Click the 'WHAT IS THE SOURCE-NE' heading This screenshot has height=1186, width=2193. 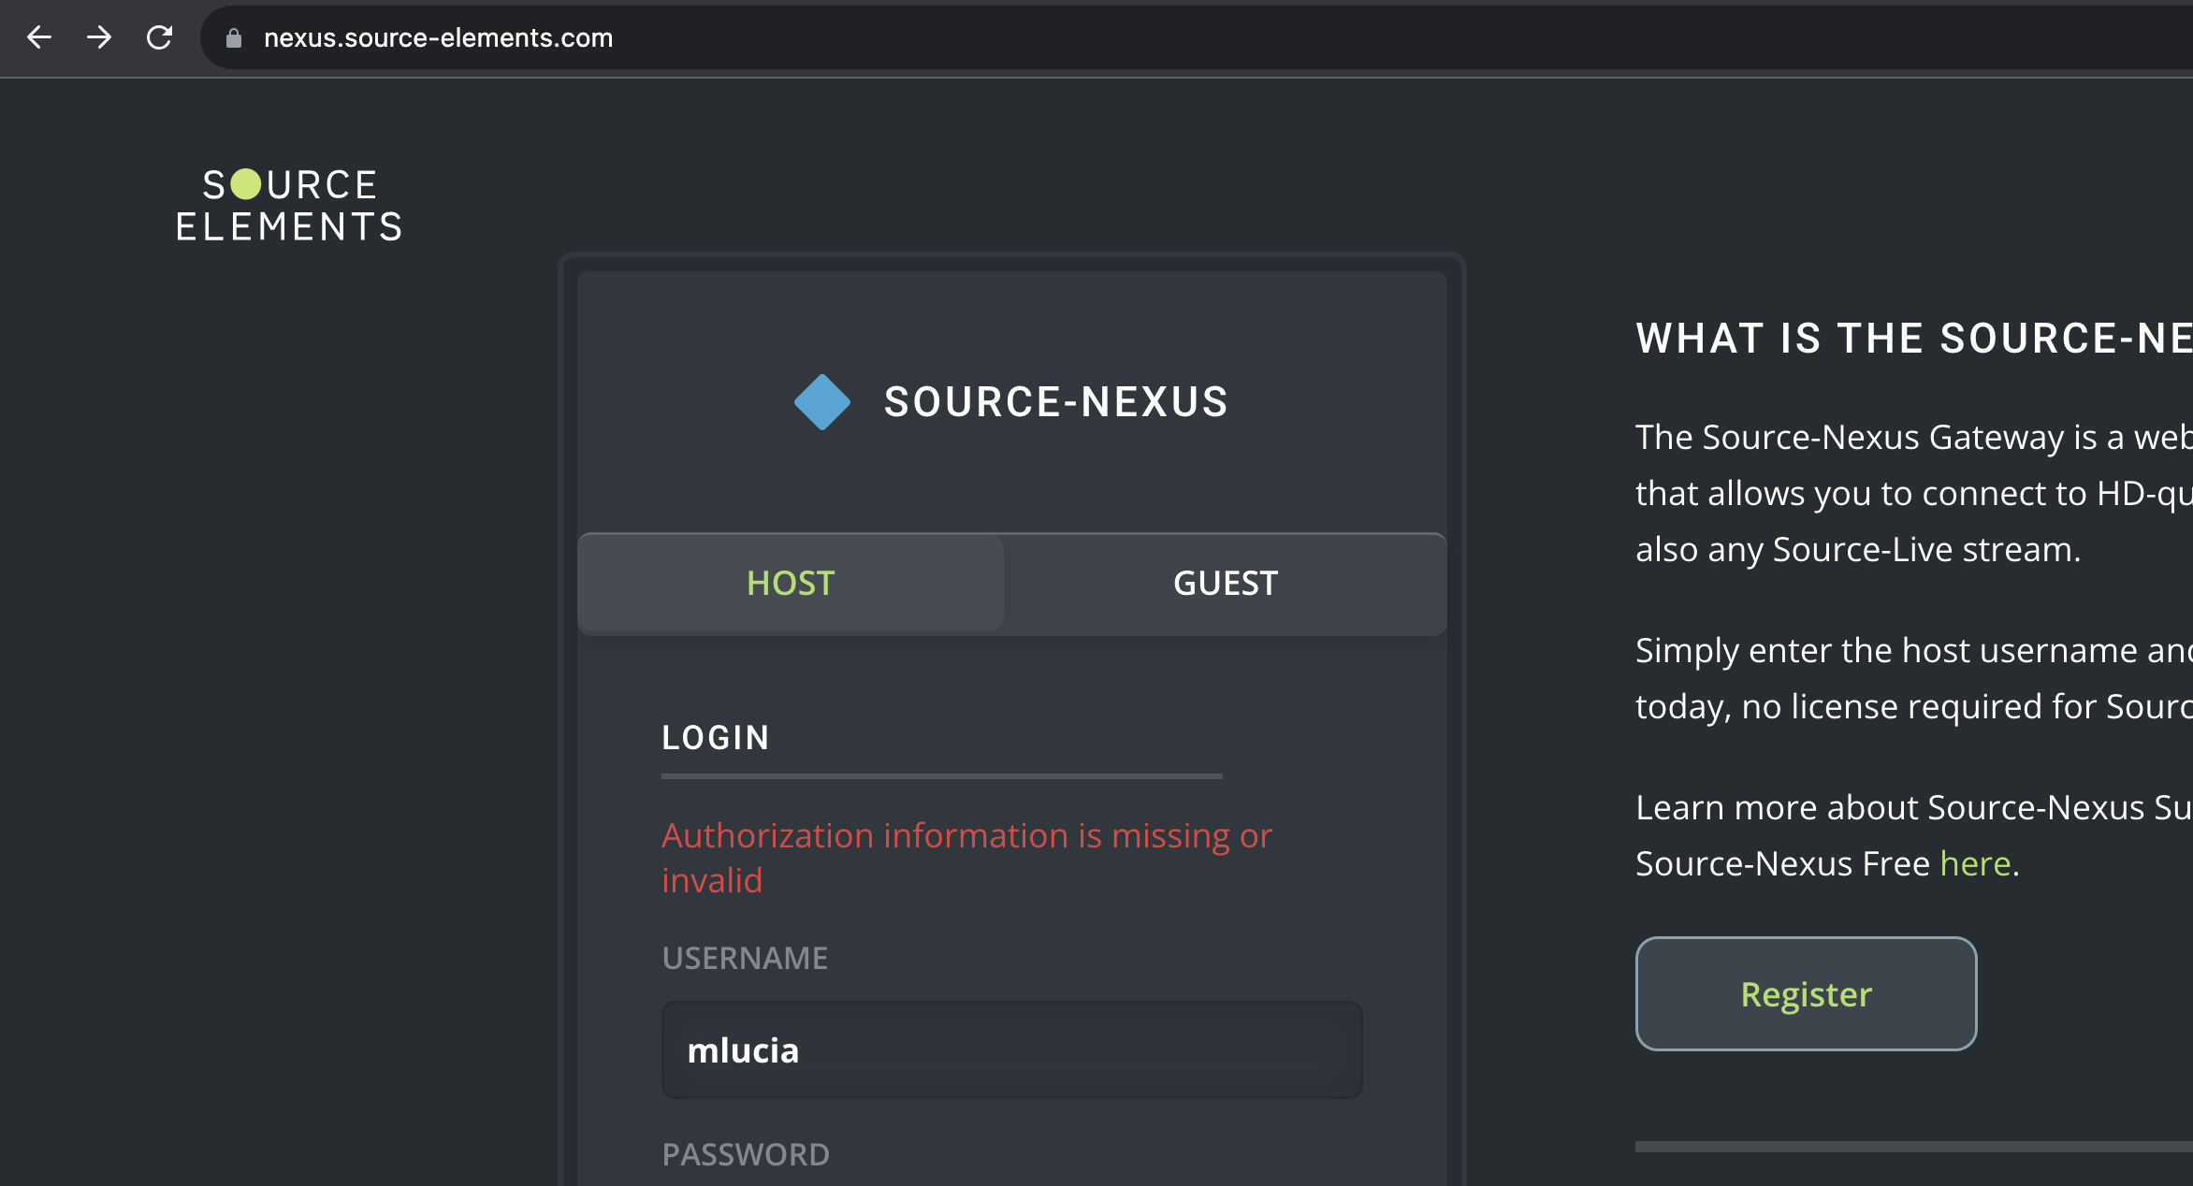(x=1912, y=338)
